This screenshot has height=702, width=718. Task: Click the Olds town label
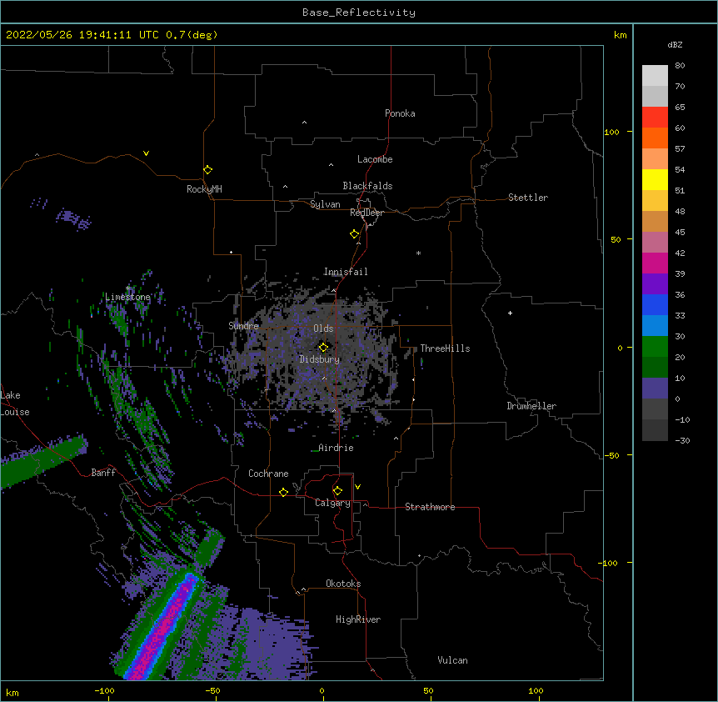coord(323,328)
